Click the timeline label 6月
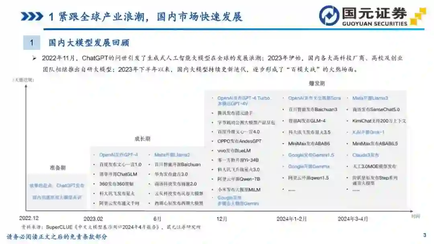The height and width of the screenshot is (244, 434). (x=157, y=219)
